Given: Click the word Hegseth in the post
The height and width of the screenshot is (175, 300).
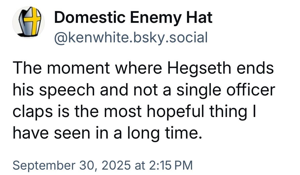Looking at the screenshot, I should click(x=199, y=69).
